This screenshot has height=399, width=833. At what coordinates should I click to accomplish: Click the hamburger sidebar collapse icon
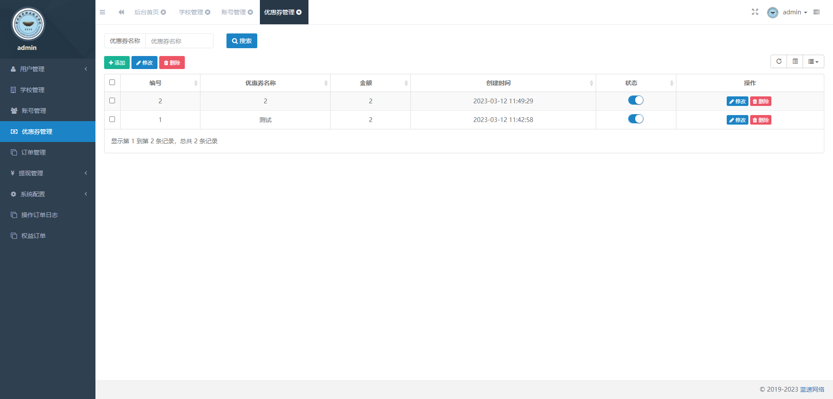(102, 12)
